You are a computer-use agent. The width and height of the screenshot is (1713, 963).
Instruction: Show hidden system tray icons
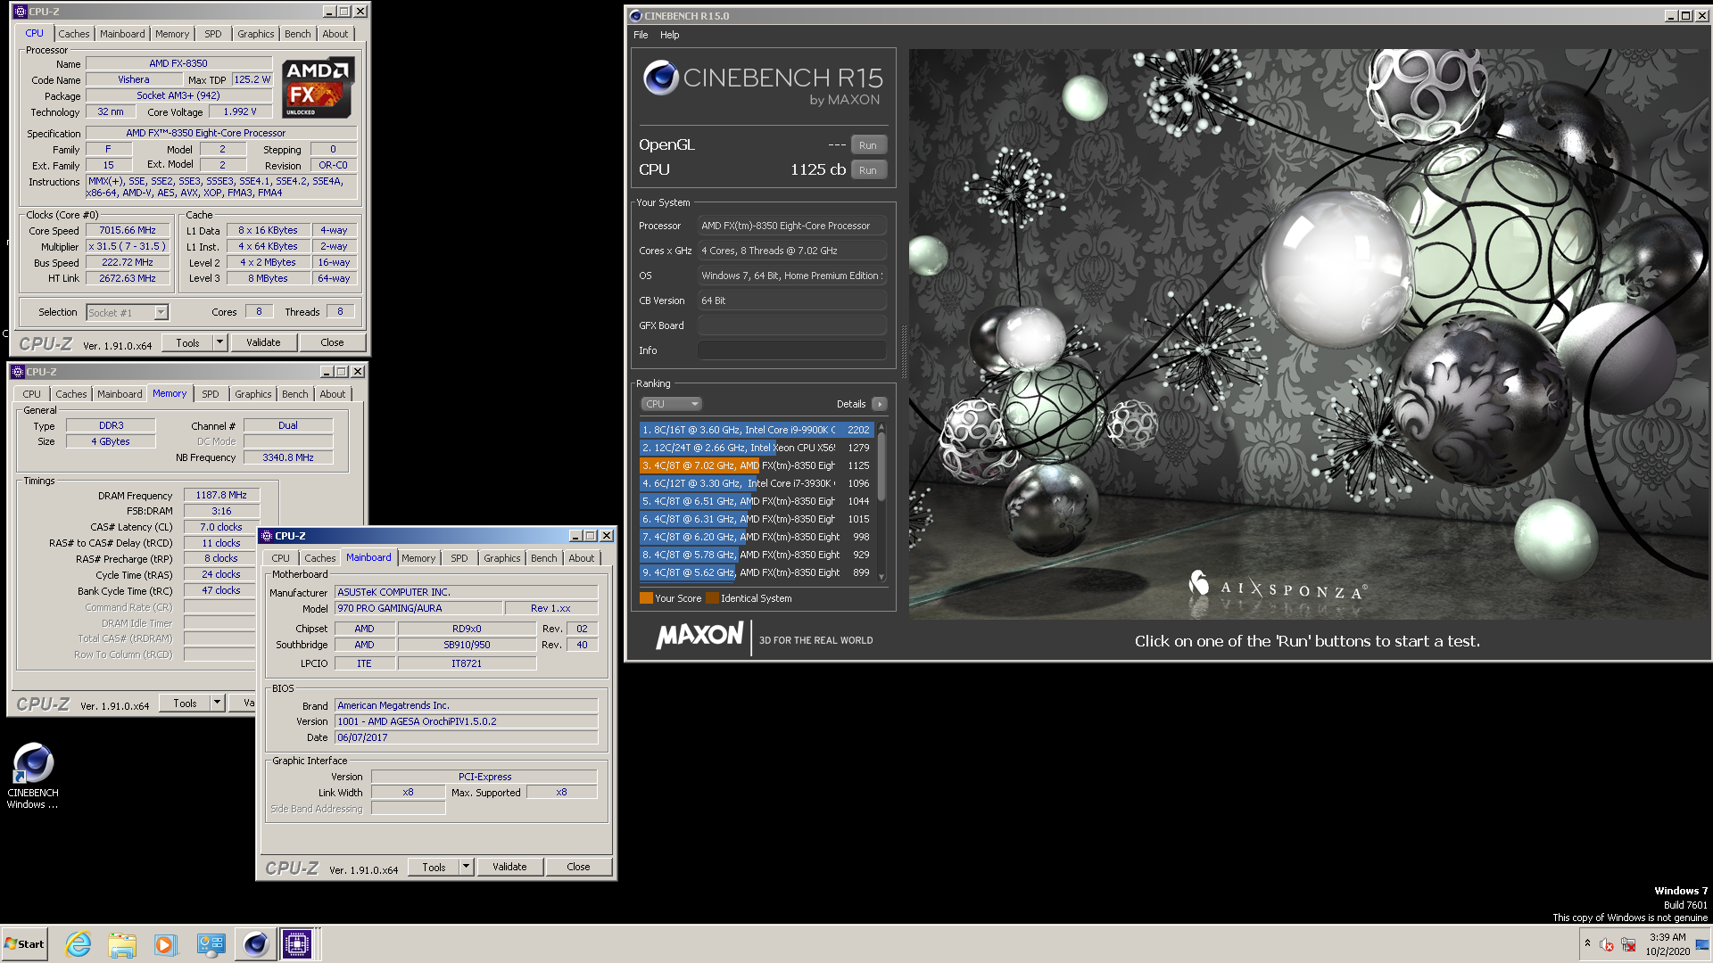point(1587,943)
